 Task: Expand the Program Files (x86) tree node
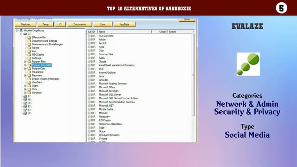[25, 65]
